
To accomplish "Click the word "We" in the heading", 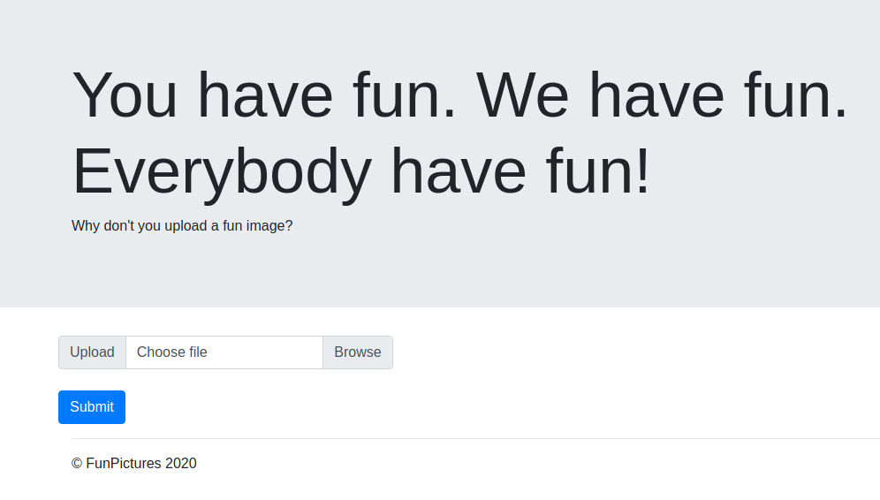I will coord(521,95).
